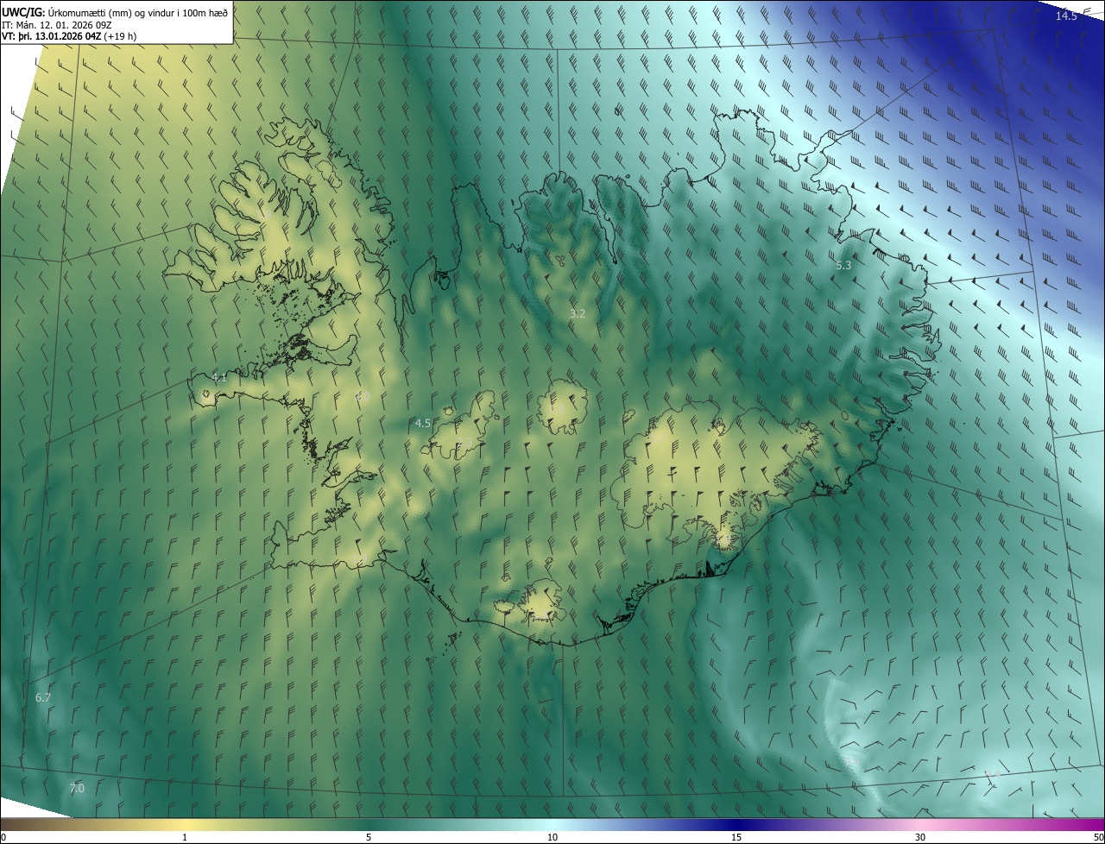The width and height of the screenshot is (1105, 844).
Task: Select the 'IT: Mán. 12. 01. 2026 09Z' line
Action: [56, 25]
